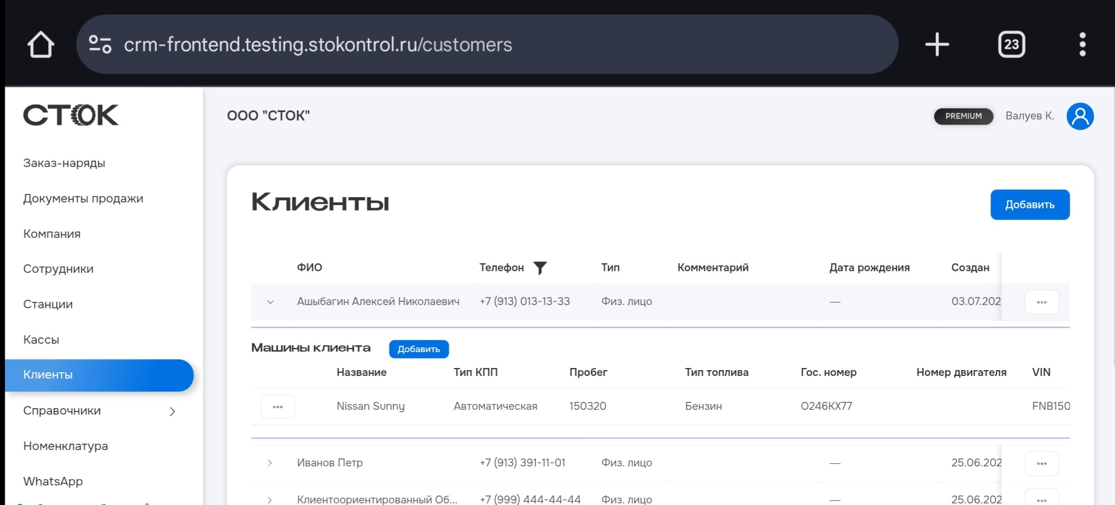Go to Заказ-наряды section
This screenshot has height=505, width=1115.
(64, 163)
